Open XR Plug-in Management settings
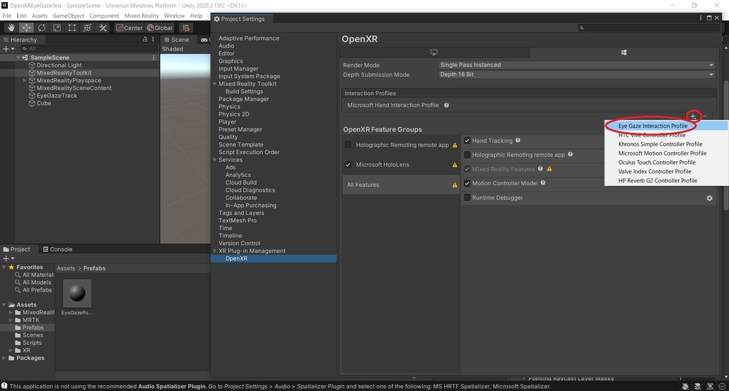This screenshot has width=729, height=391. tap(252, 251)
